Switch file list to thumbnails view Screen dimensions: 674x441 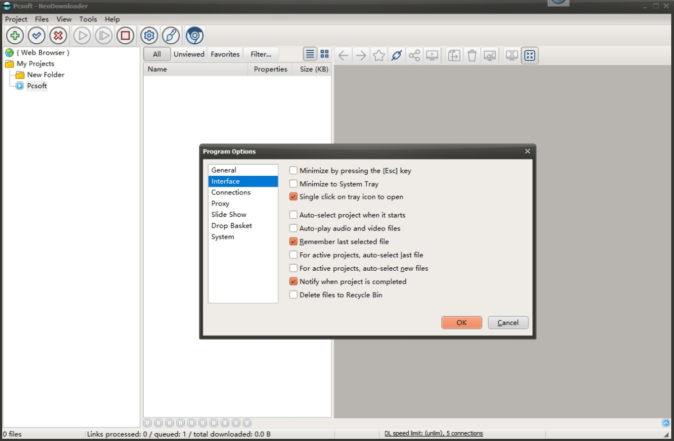(x=325, y=54)
